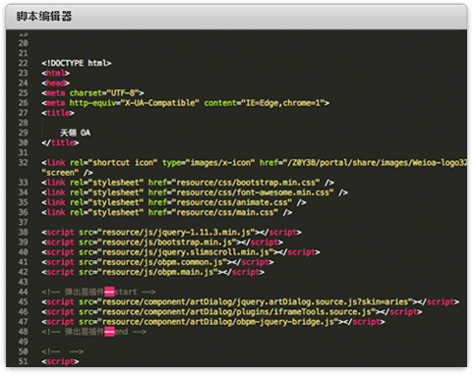Click the <script> tag on line 51
This screenshot has height=374, width=473.
(60, 361)
